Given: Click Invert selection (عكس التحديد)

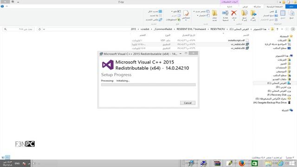Looking at the screenshot, I should tap(154, 19).
